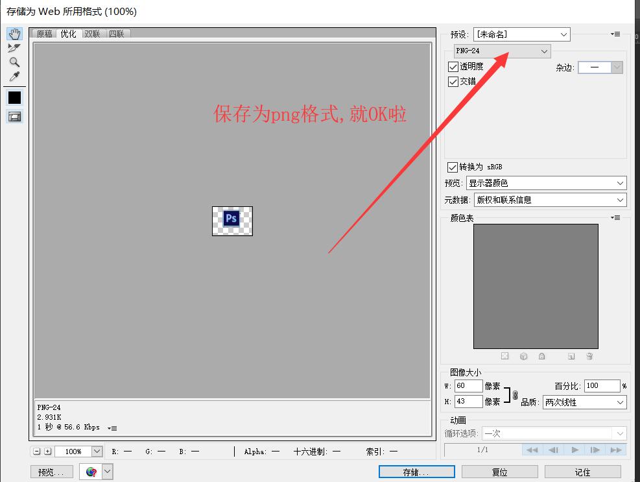Click the zoom in plus button
The image size is (640, 482).
(48, 452)
